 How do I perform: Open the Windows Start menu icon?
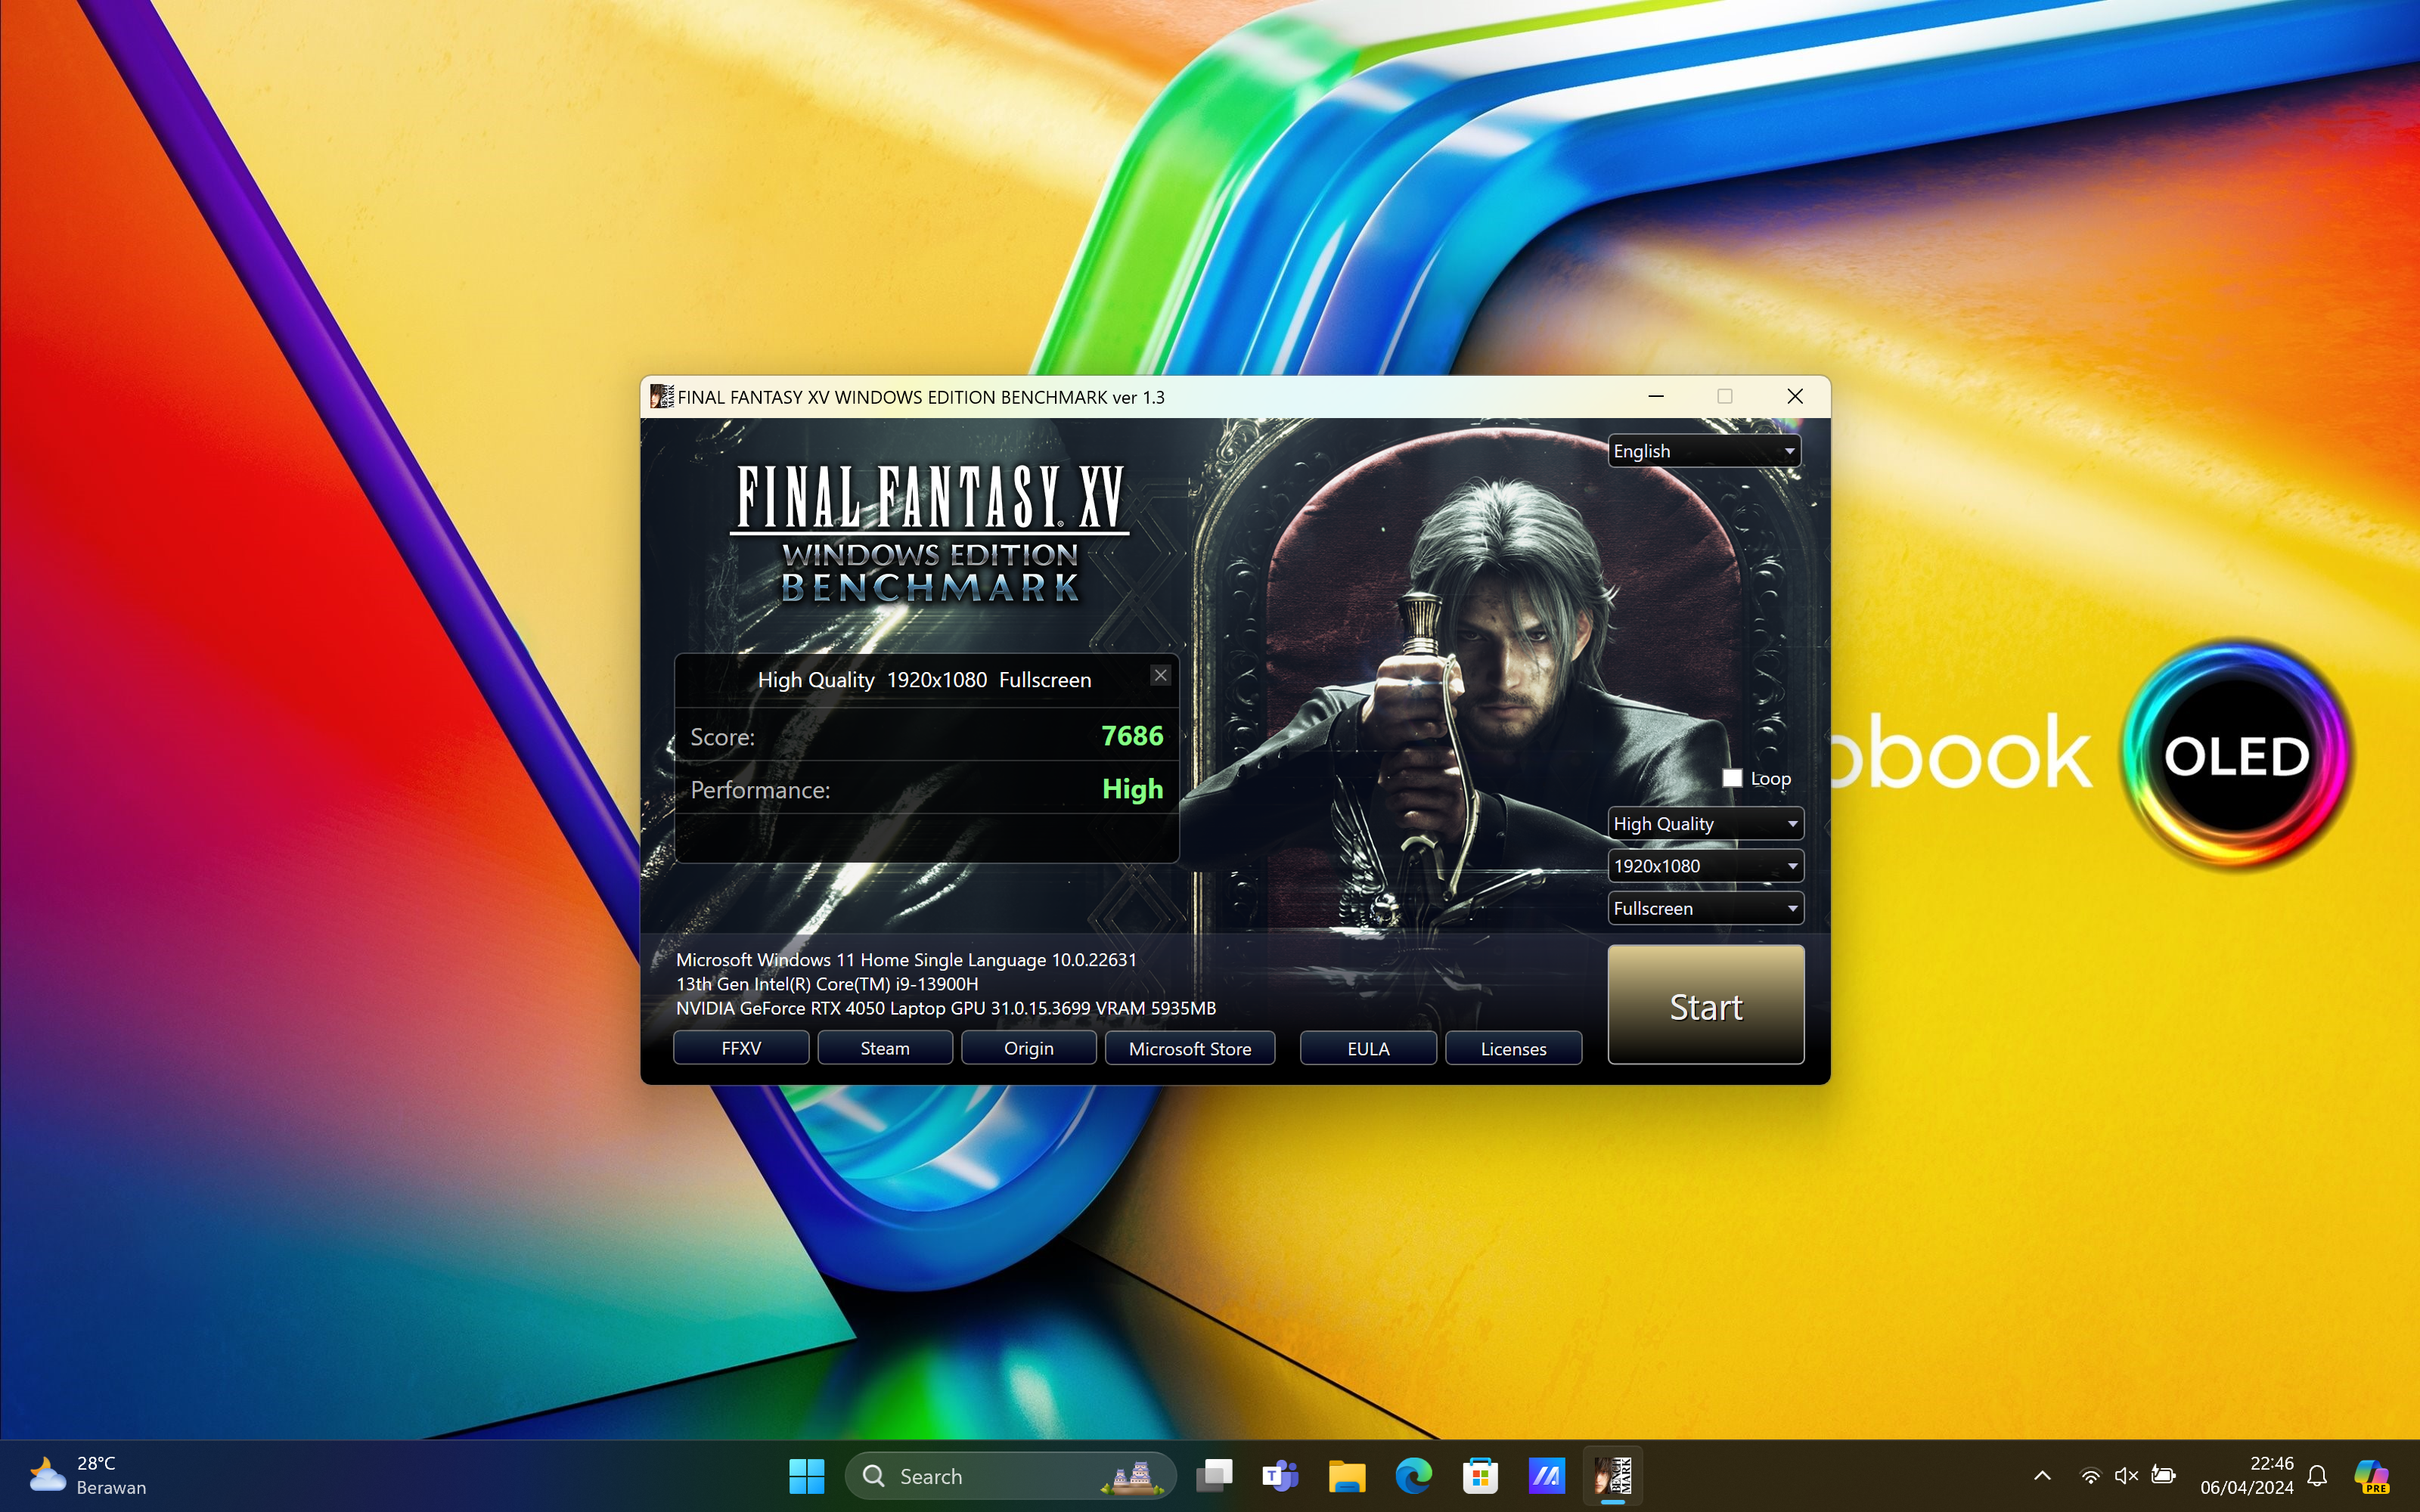pos(806,1476)
